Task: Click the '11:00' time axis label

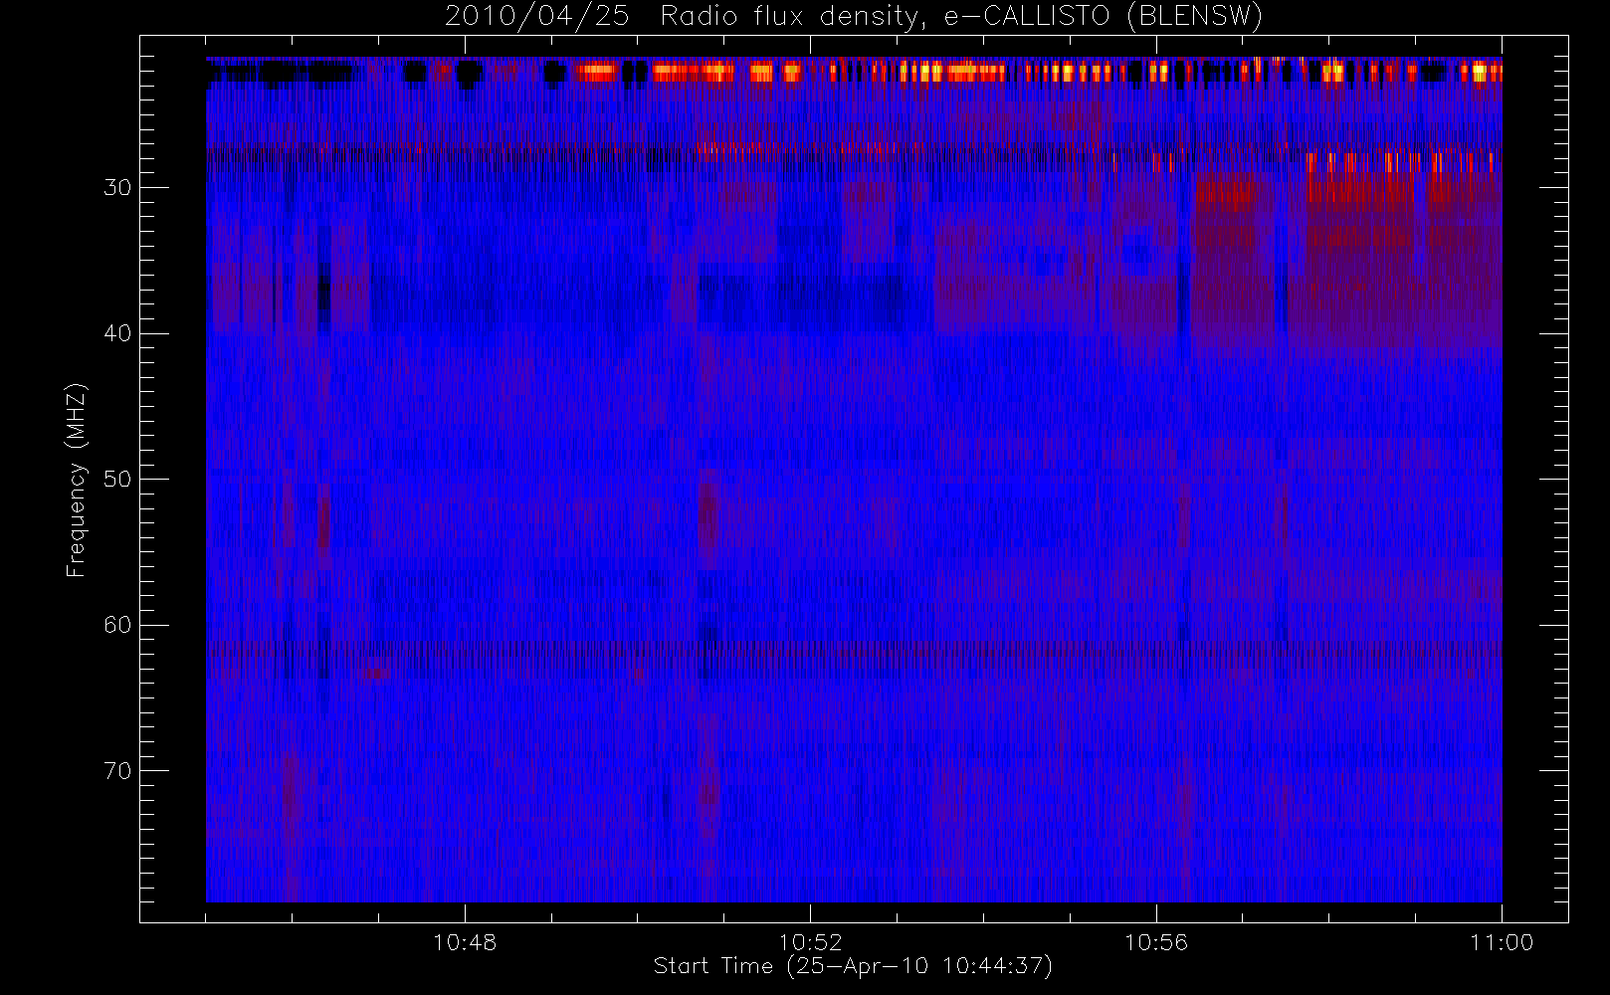Action: tap(1502, 942)
